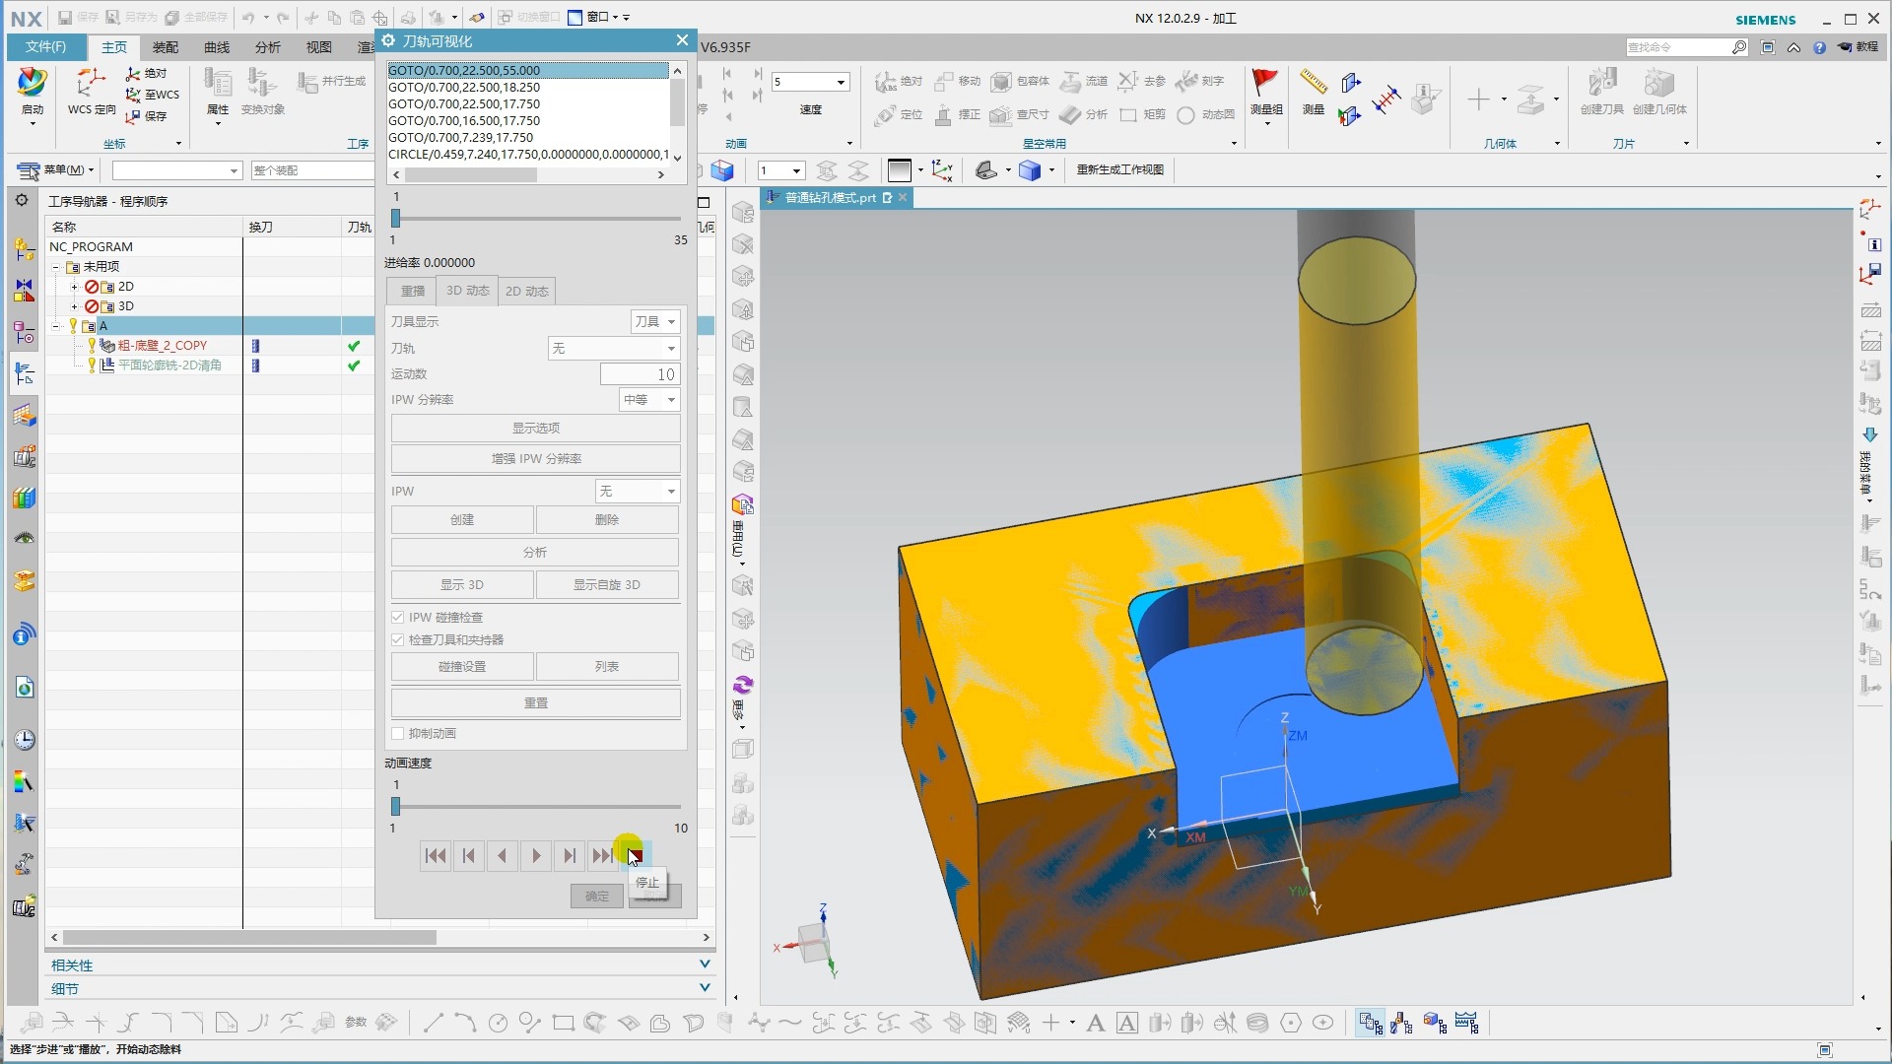Toggle the check tool and holder checkbox
Viewport: 1892px width, 1064px height.
[x=398, y=640]
